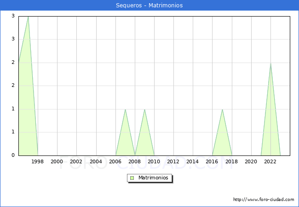
Task: Open the foro-ciudad.com URL link
Action: coord(264,200)
